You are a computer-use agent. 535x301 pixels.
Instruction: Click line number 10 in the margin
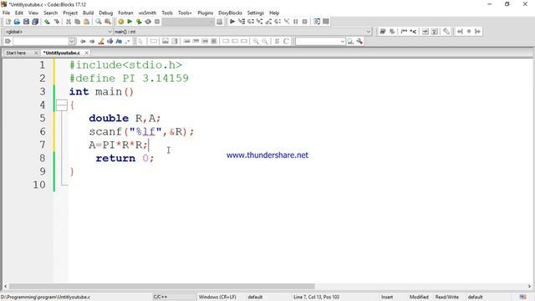(x=39, y=185)
